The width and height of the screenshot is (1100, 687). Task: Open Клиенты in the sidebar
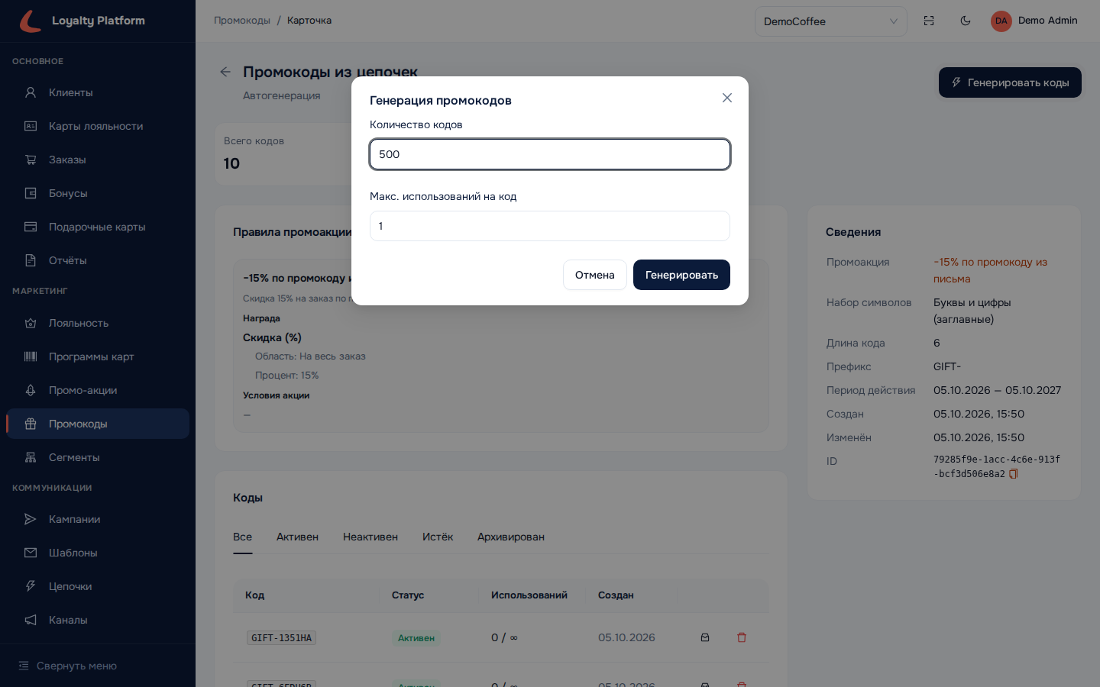click(x=98, y=92)
